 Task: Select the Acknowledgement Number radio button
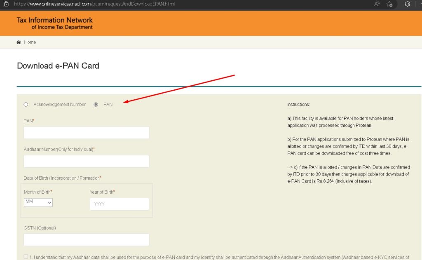pyautogui.click(x=26, y=104)
